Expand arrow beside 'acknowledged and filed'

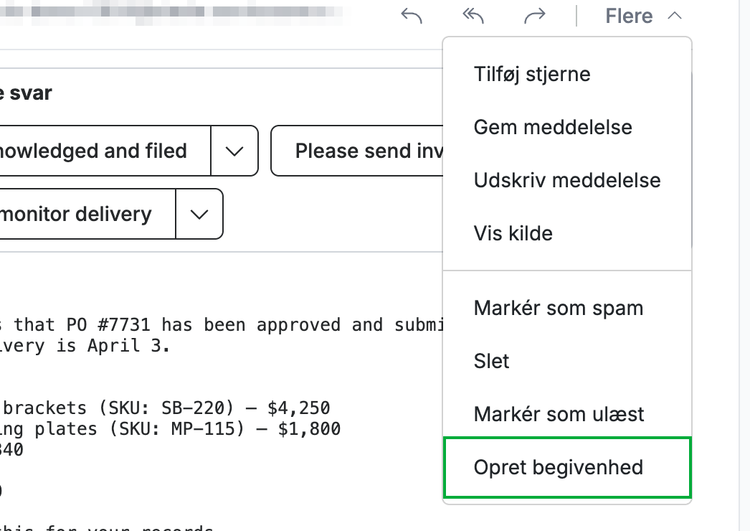[x=234, y=151]
